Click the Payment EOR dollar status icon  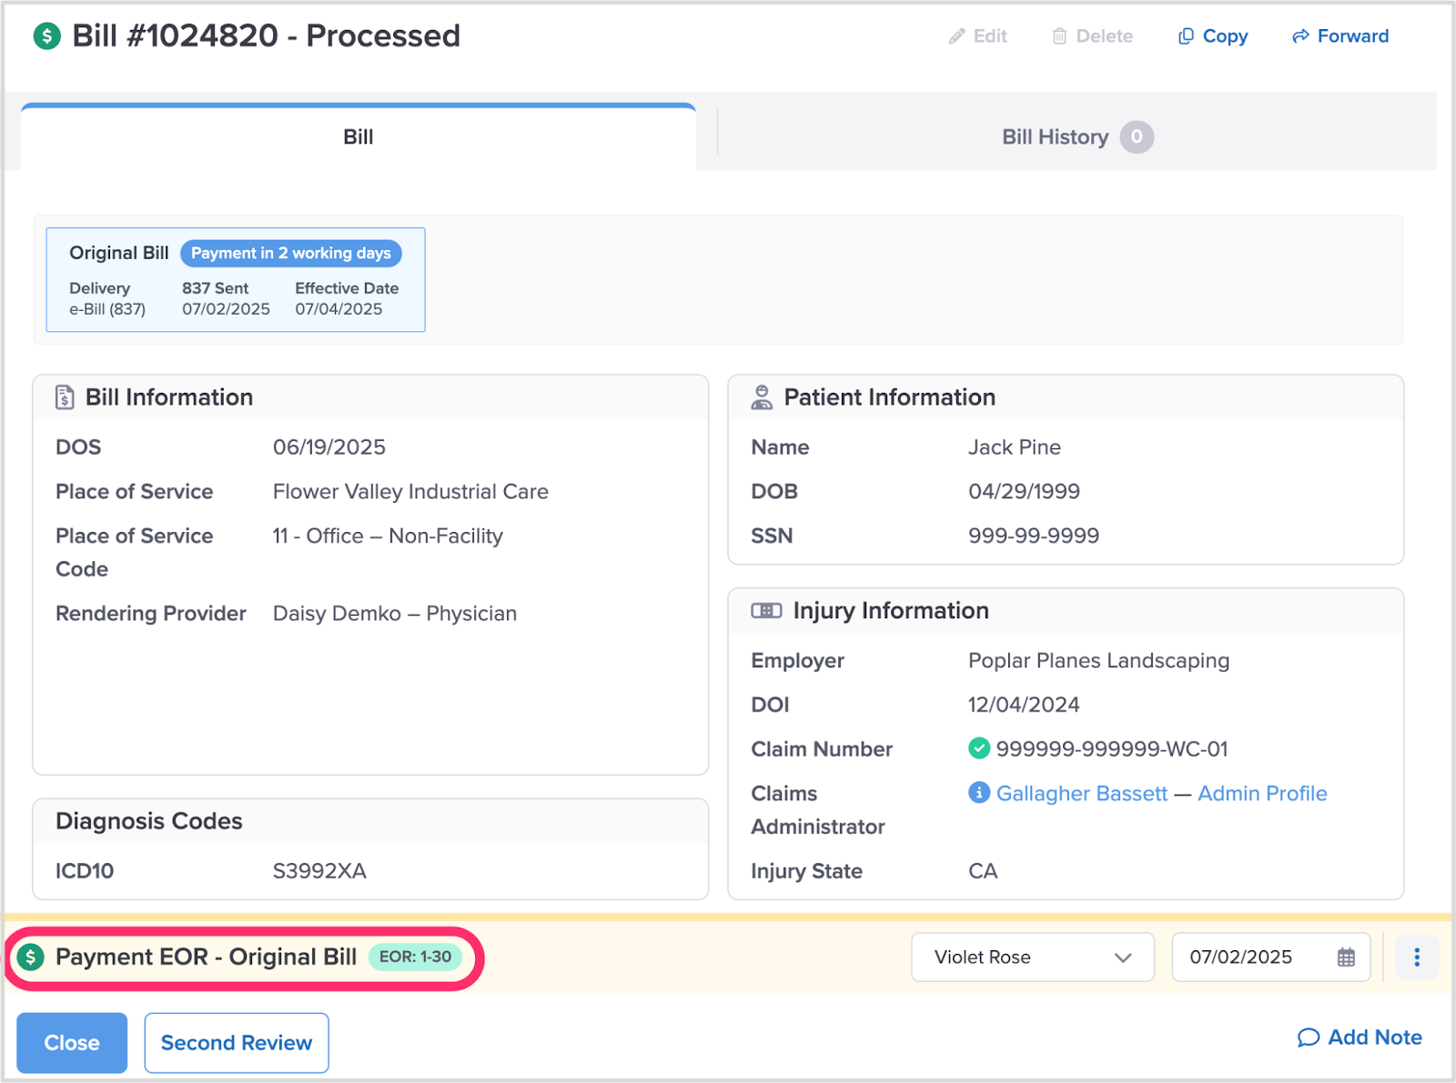31,957
